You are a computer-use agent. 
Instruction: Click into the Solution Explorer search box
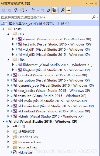coord(46,17)
